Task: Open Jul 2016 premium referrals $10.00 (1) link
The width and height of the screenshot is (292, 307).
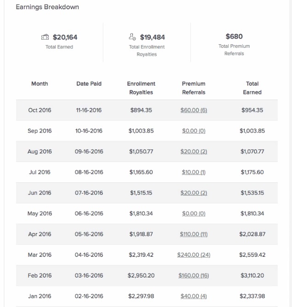Action: [194, 172]
